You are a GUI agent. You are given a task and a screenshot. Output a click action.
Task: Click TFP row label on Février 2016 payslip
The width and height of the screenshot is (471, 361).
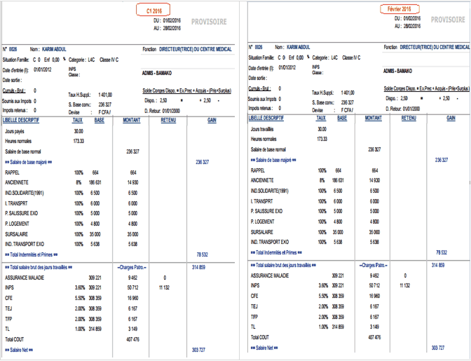pyautogui.click(x=254, y=317)
